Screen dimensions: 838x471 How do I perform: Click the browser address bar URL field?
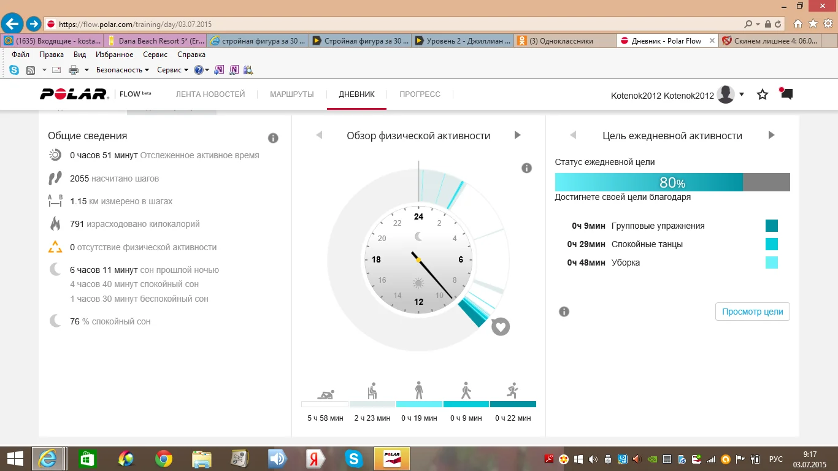(393, 25)
